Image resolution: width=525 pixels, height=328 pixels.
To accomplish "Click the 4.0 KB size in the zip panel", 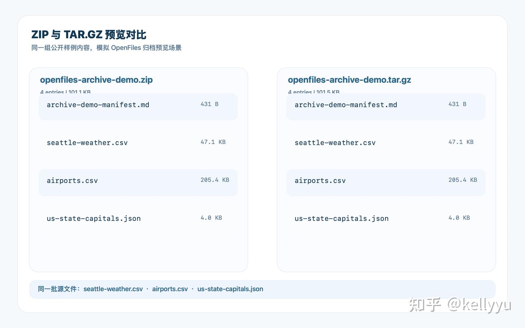I will coord(211,218).
